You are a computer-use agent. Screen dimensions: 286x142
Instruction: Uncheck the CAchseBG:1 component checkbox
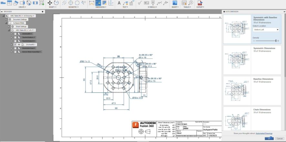click(15, 45)
